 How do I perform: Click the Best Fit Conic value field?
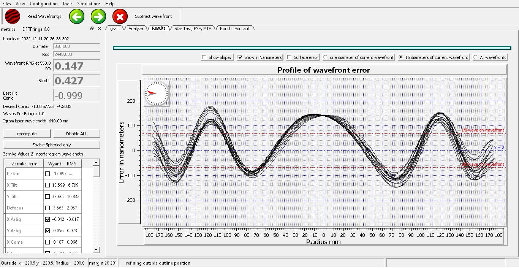point(76,96)
